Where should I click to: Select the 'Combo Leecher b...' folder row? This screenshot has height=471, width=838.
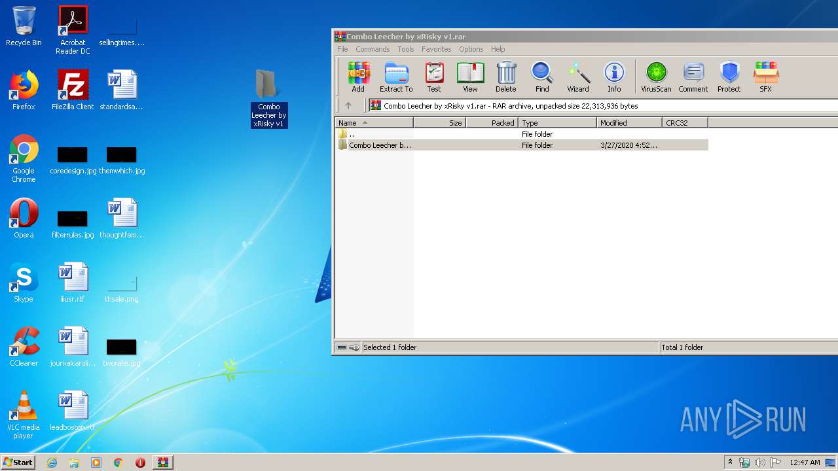tap(522, 145)
